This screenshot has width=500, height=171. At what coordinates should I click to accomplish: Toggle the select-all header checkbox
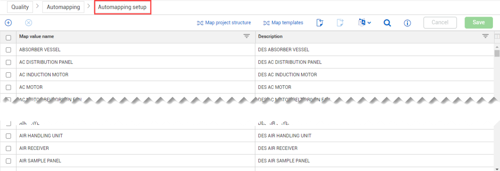point(8,37)
